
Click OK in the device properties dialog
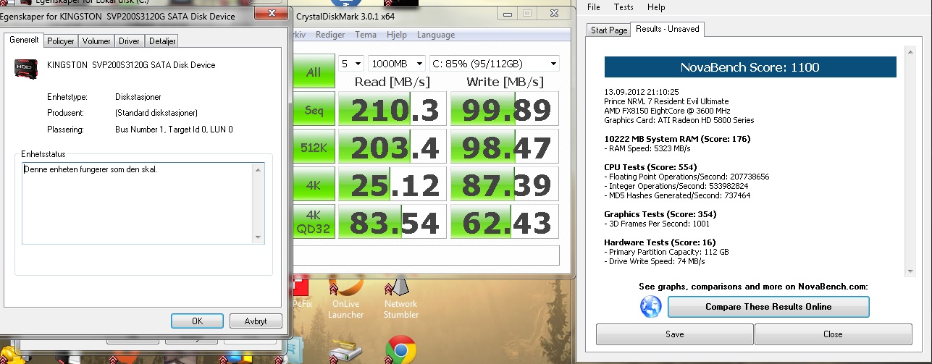(x=197, y=321)
